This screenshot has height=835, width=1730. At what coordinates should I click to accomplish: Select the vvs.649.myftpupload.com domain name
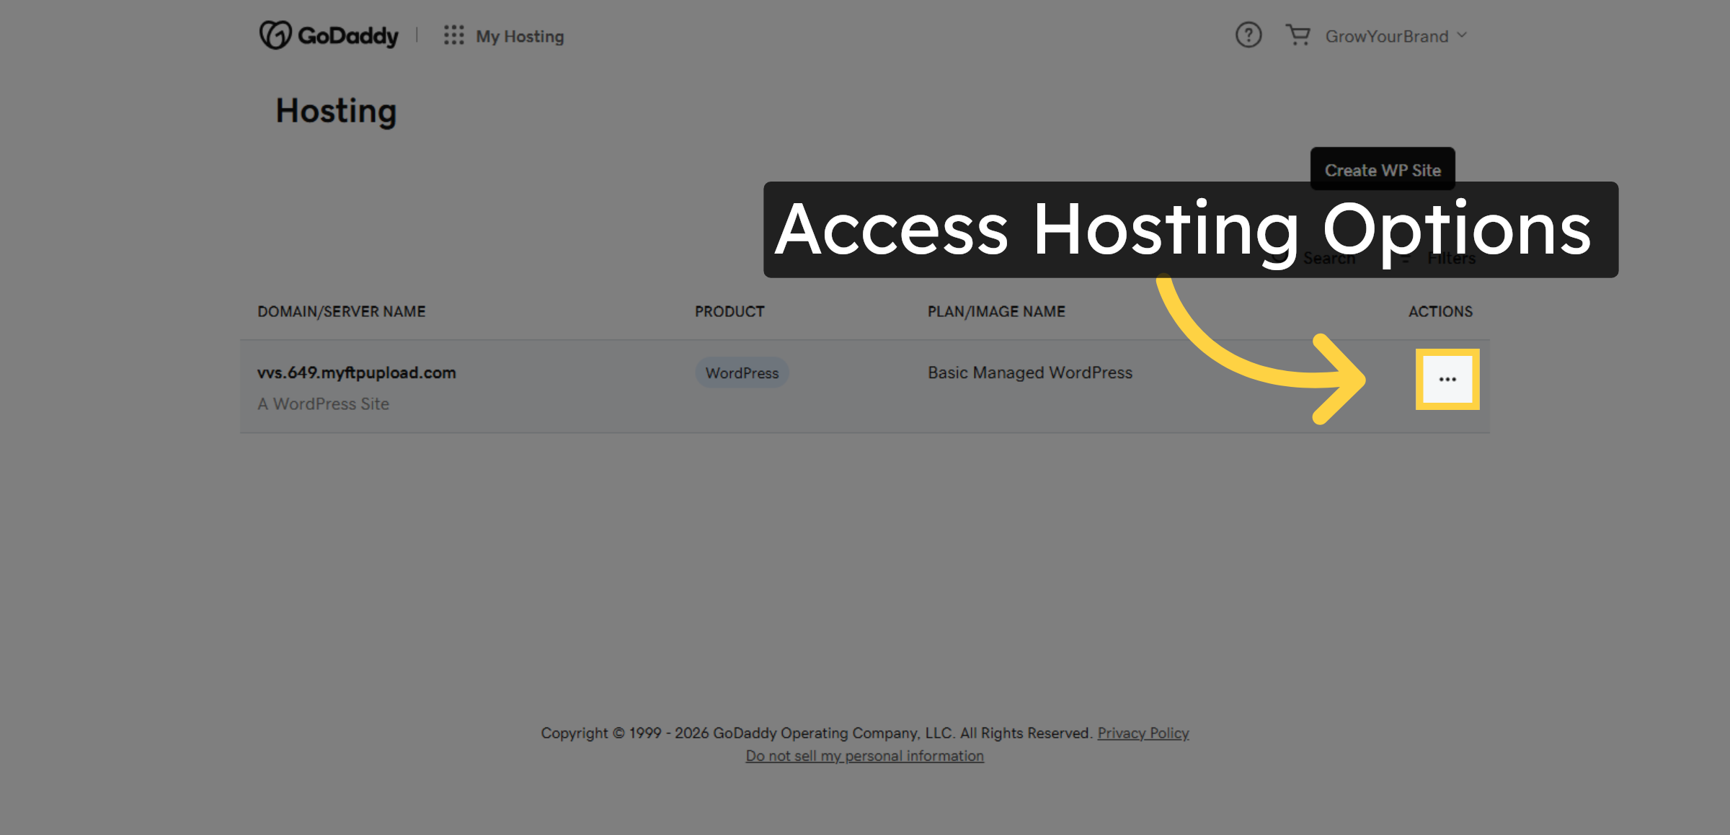pos(356,372)
